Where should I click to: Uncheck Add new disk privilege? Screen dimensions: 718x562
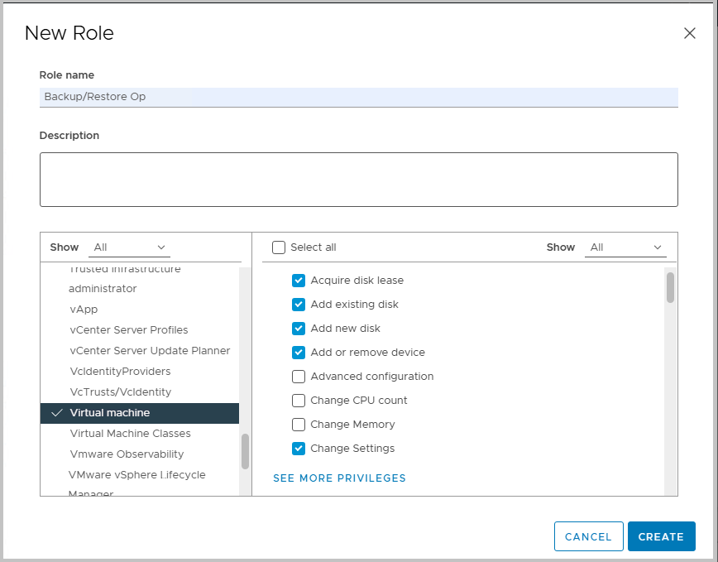(299, 329)
